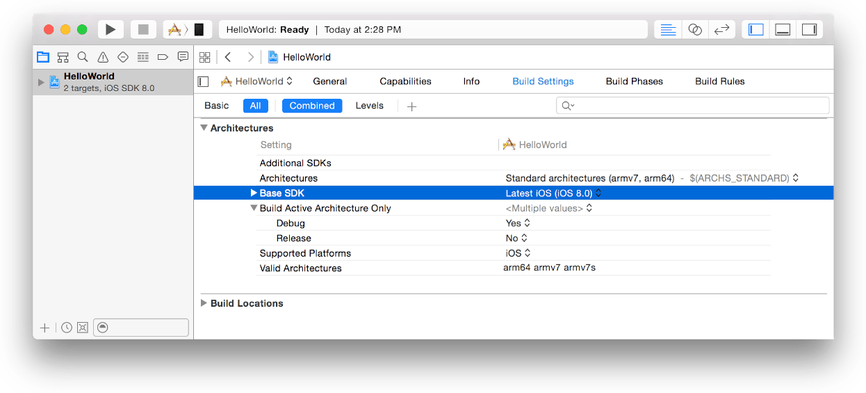This screenshot has width=866, height=393.
Task: Show only source-controlled files filter
Action: 83,328
